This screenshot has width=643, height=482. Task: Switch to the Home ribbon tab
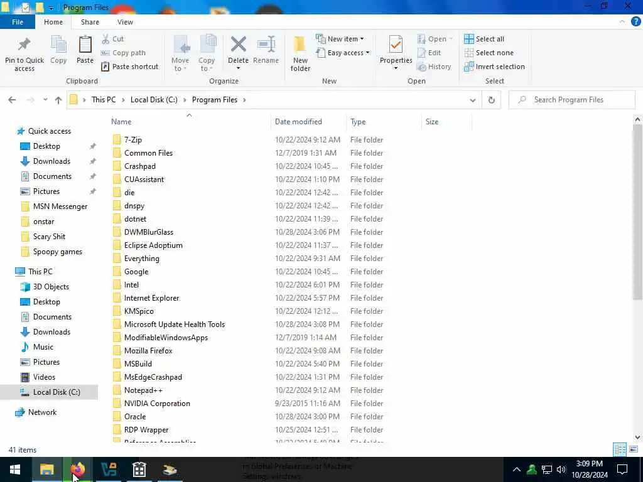[53, 22]
